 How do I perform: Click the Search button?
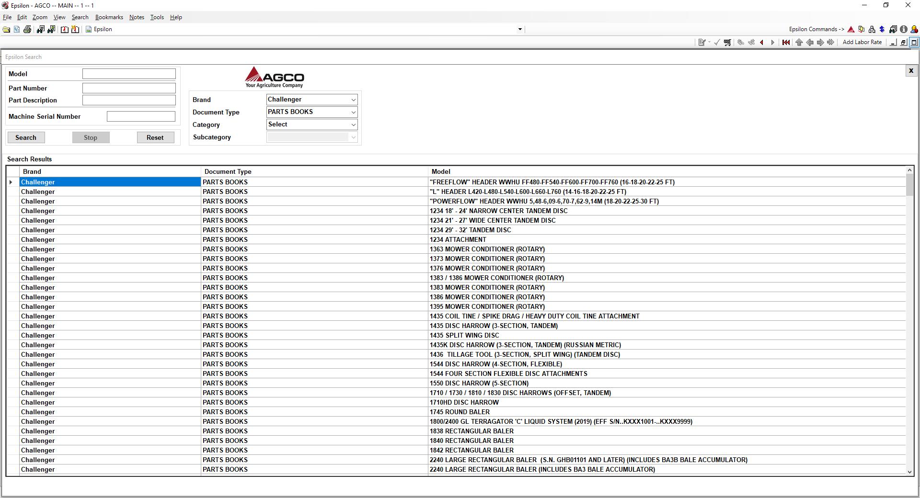(26, 137)
